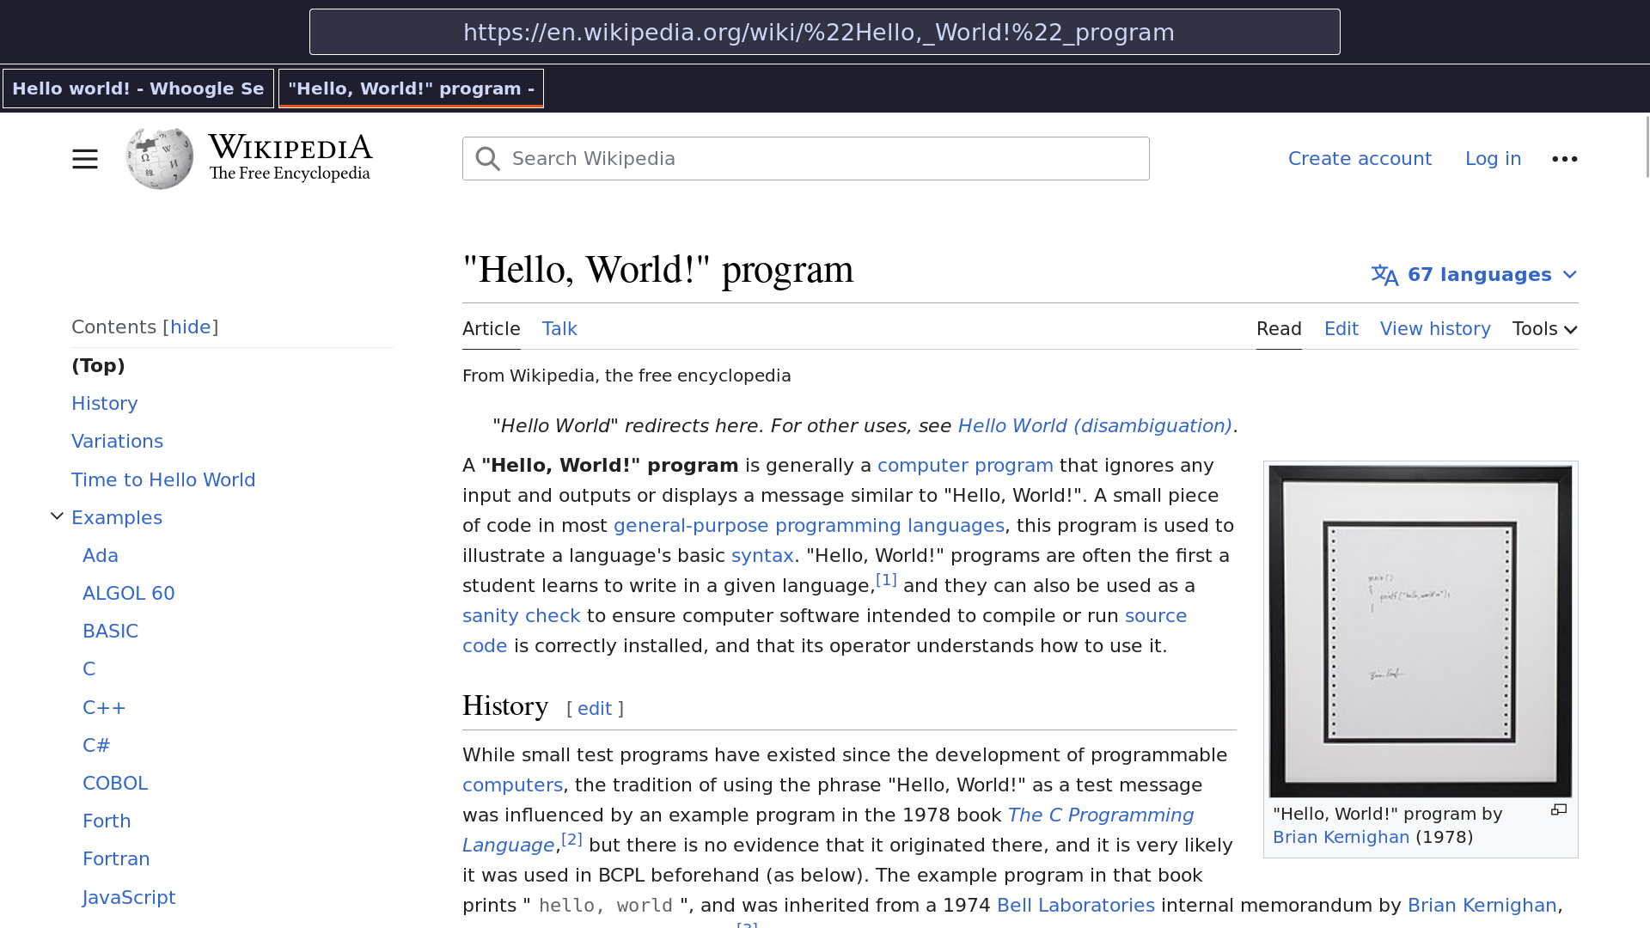Open the Examples contents entry

coord(117,518)
